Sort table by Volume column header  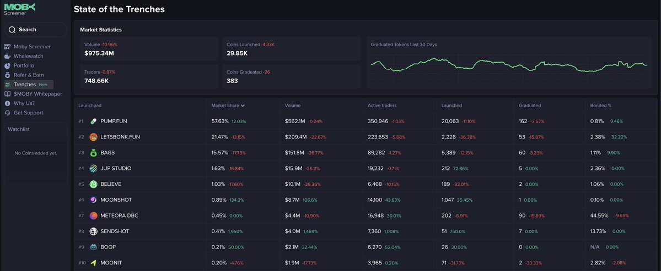click(x=293, y=106)
